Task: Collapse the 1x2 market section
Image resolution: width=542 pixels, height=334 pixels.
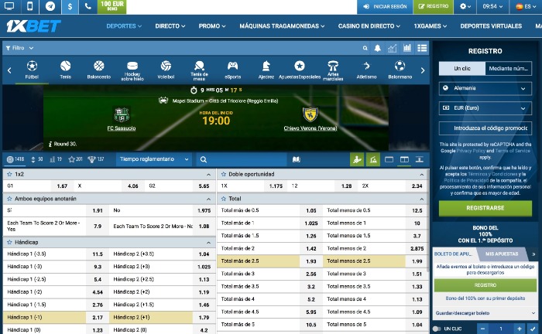Action: [x=208, y=175]
